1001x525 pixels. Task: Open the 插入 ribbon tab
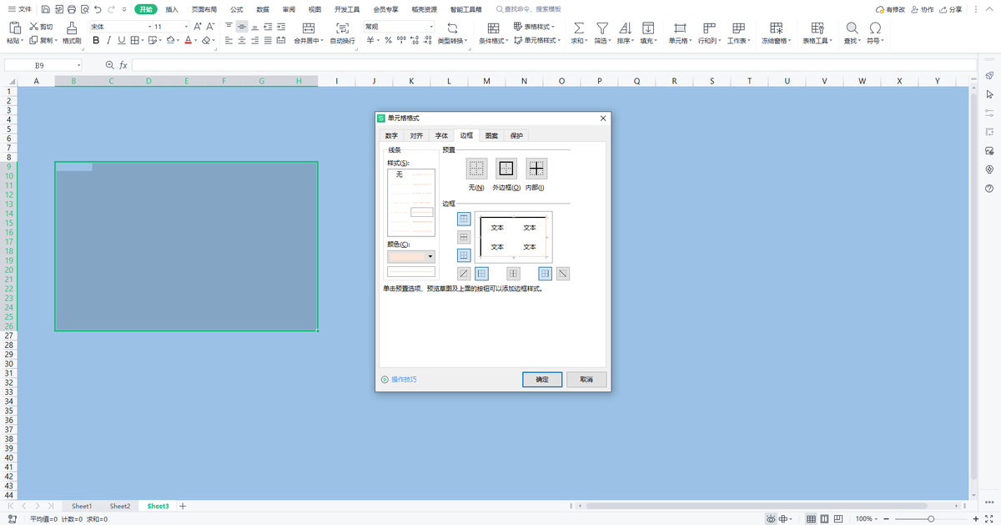pos(171,9)
